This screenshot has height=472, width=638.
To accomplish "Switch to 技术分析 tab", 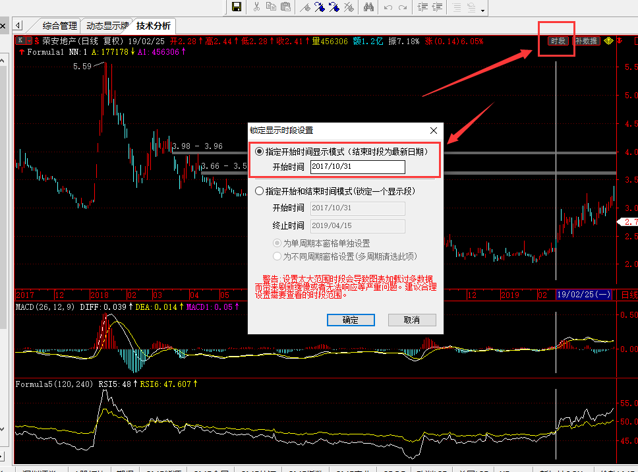I will click(x=153, y=26).
